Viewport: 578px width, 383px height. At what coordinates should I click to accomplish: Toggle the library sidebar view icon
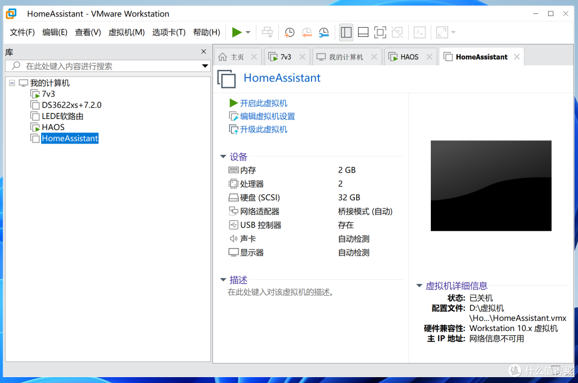[x=346, y=33]
